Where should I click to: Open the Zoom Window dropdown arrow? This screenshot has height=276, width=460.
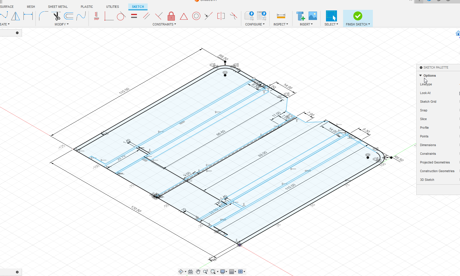pyautogui.click(x=217, y=272)
